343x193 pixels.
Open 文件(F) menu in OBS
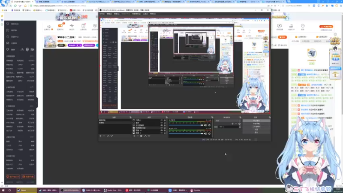(102, 14)
